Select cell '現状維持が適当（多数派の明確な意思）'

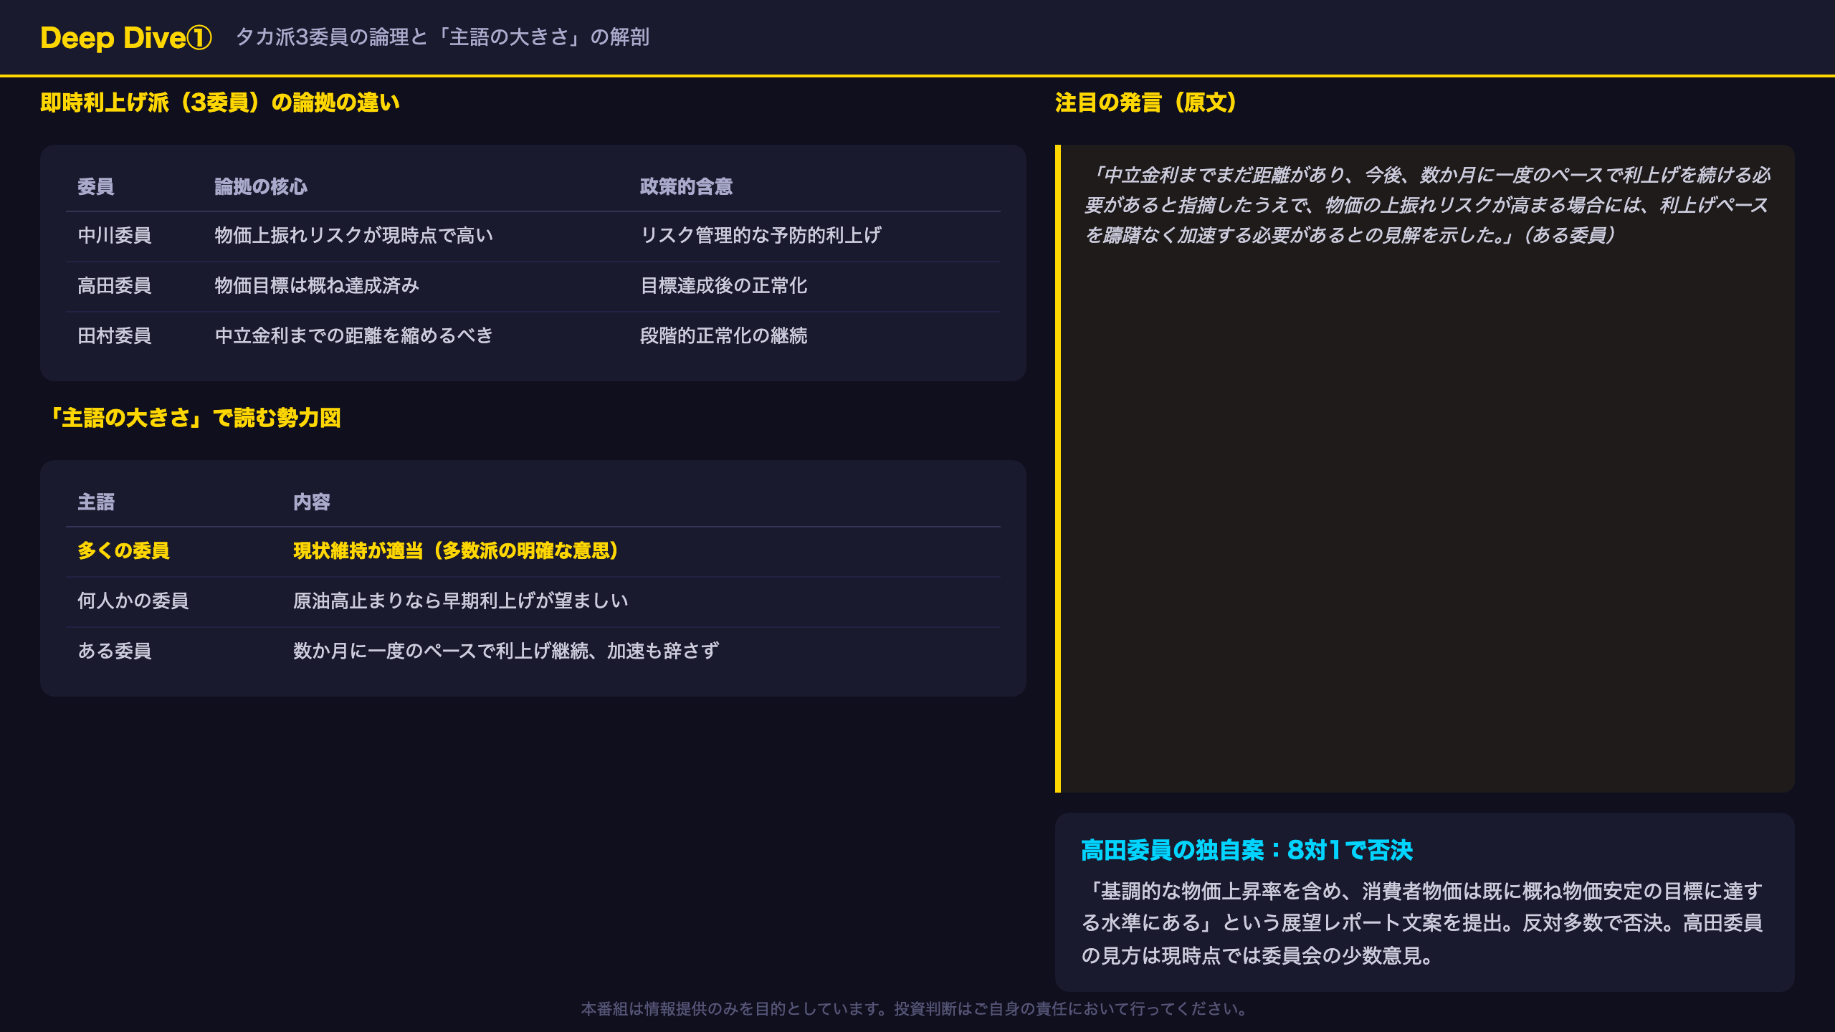[x=457, y=550]
